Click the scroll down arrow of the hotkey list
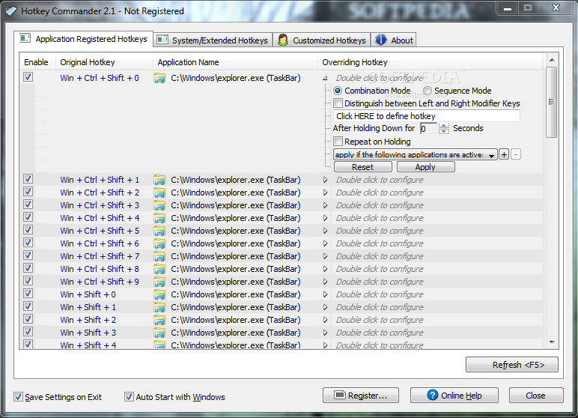 552,342
